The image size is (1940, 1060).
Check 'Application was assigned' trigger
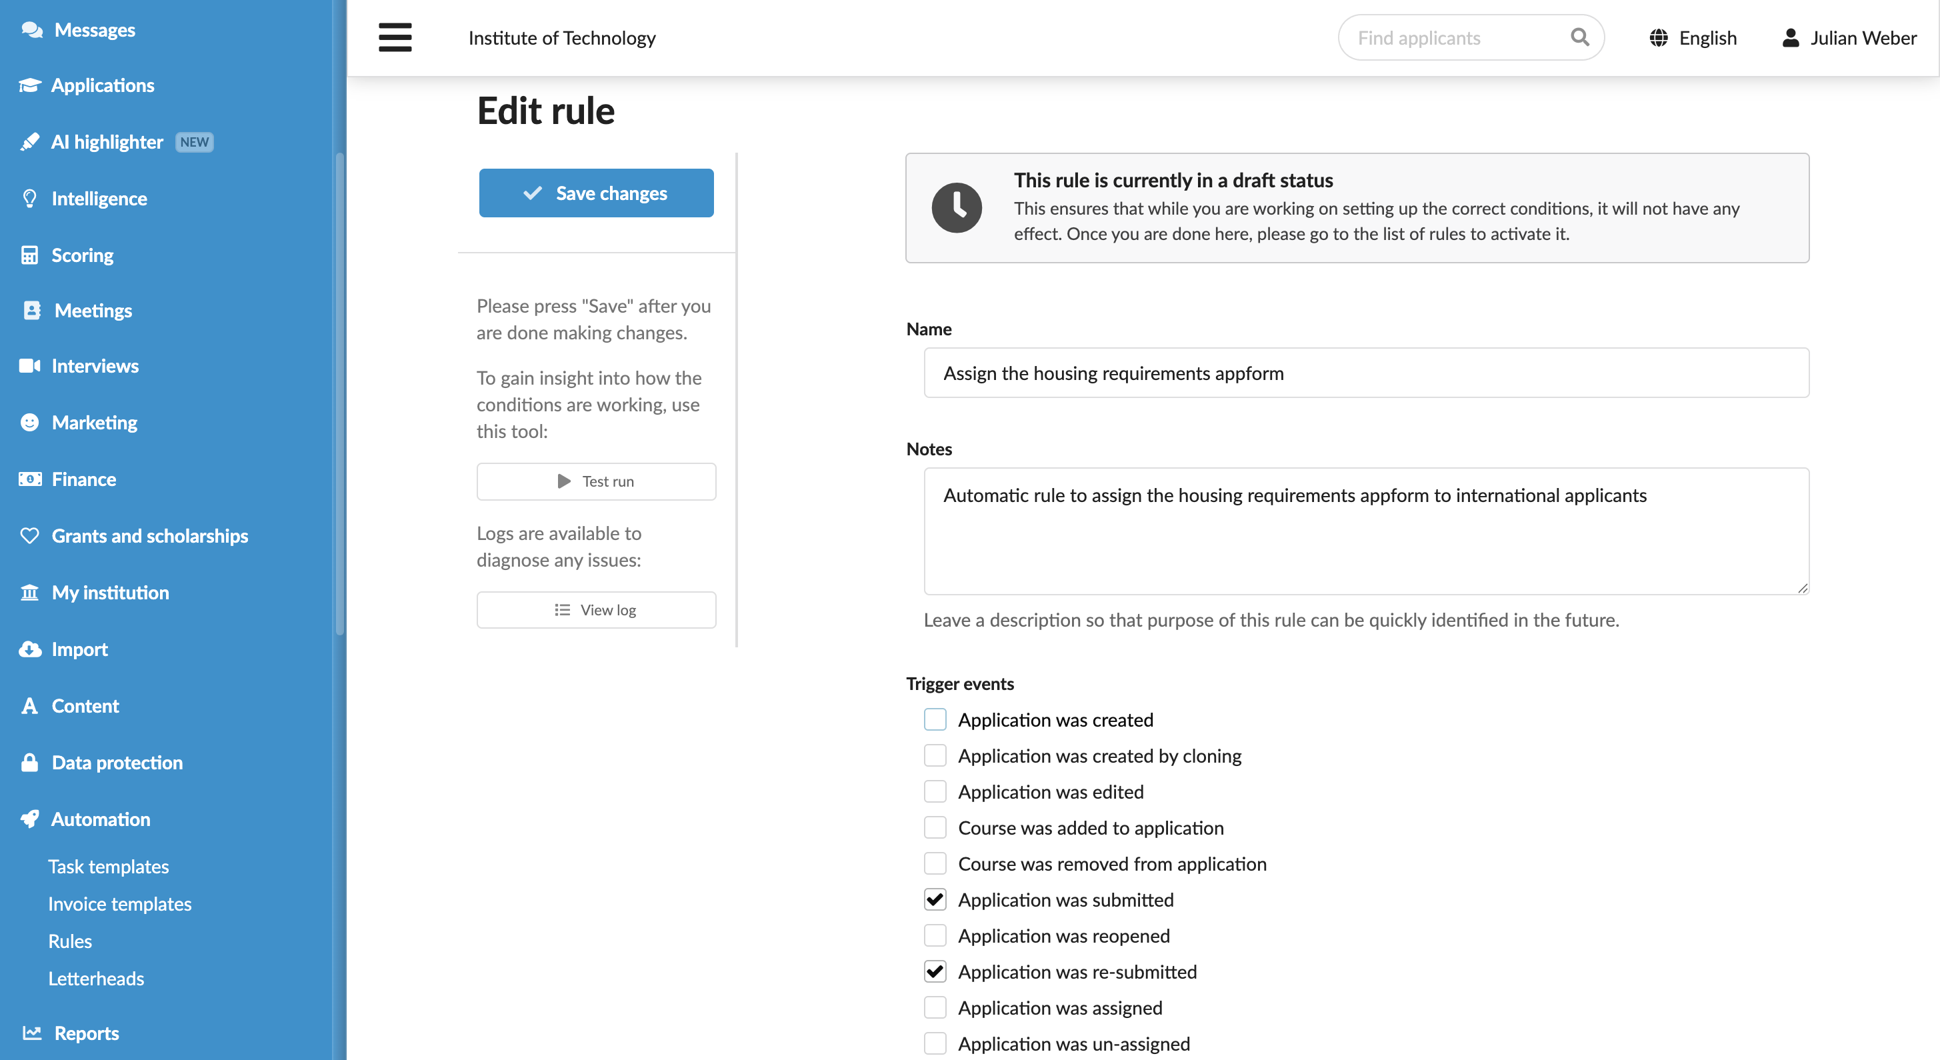(935, 1007)
